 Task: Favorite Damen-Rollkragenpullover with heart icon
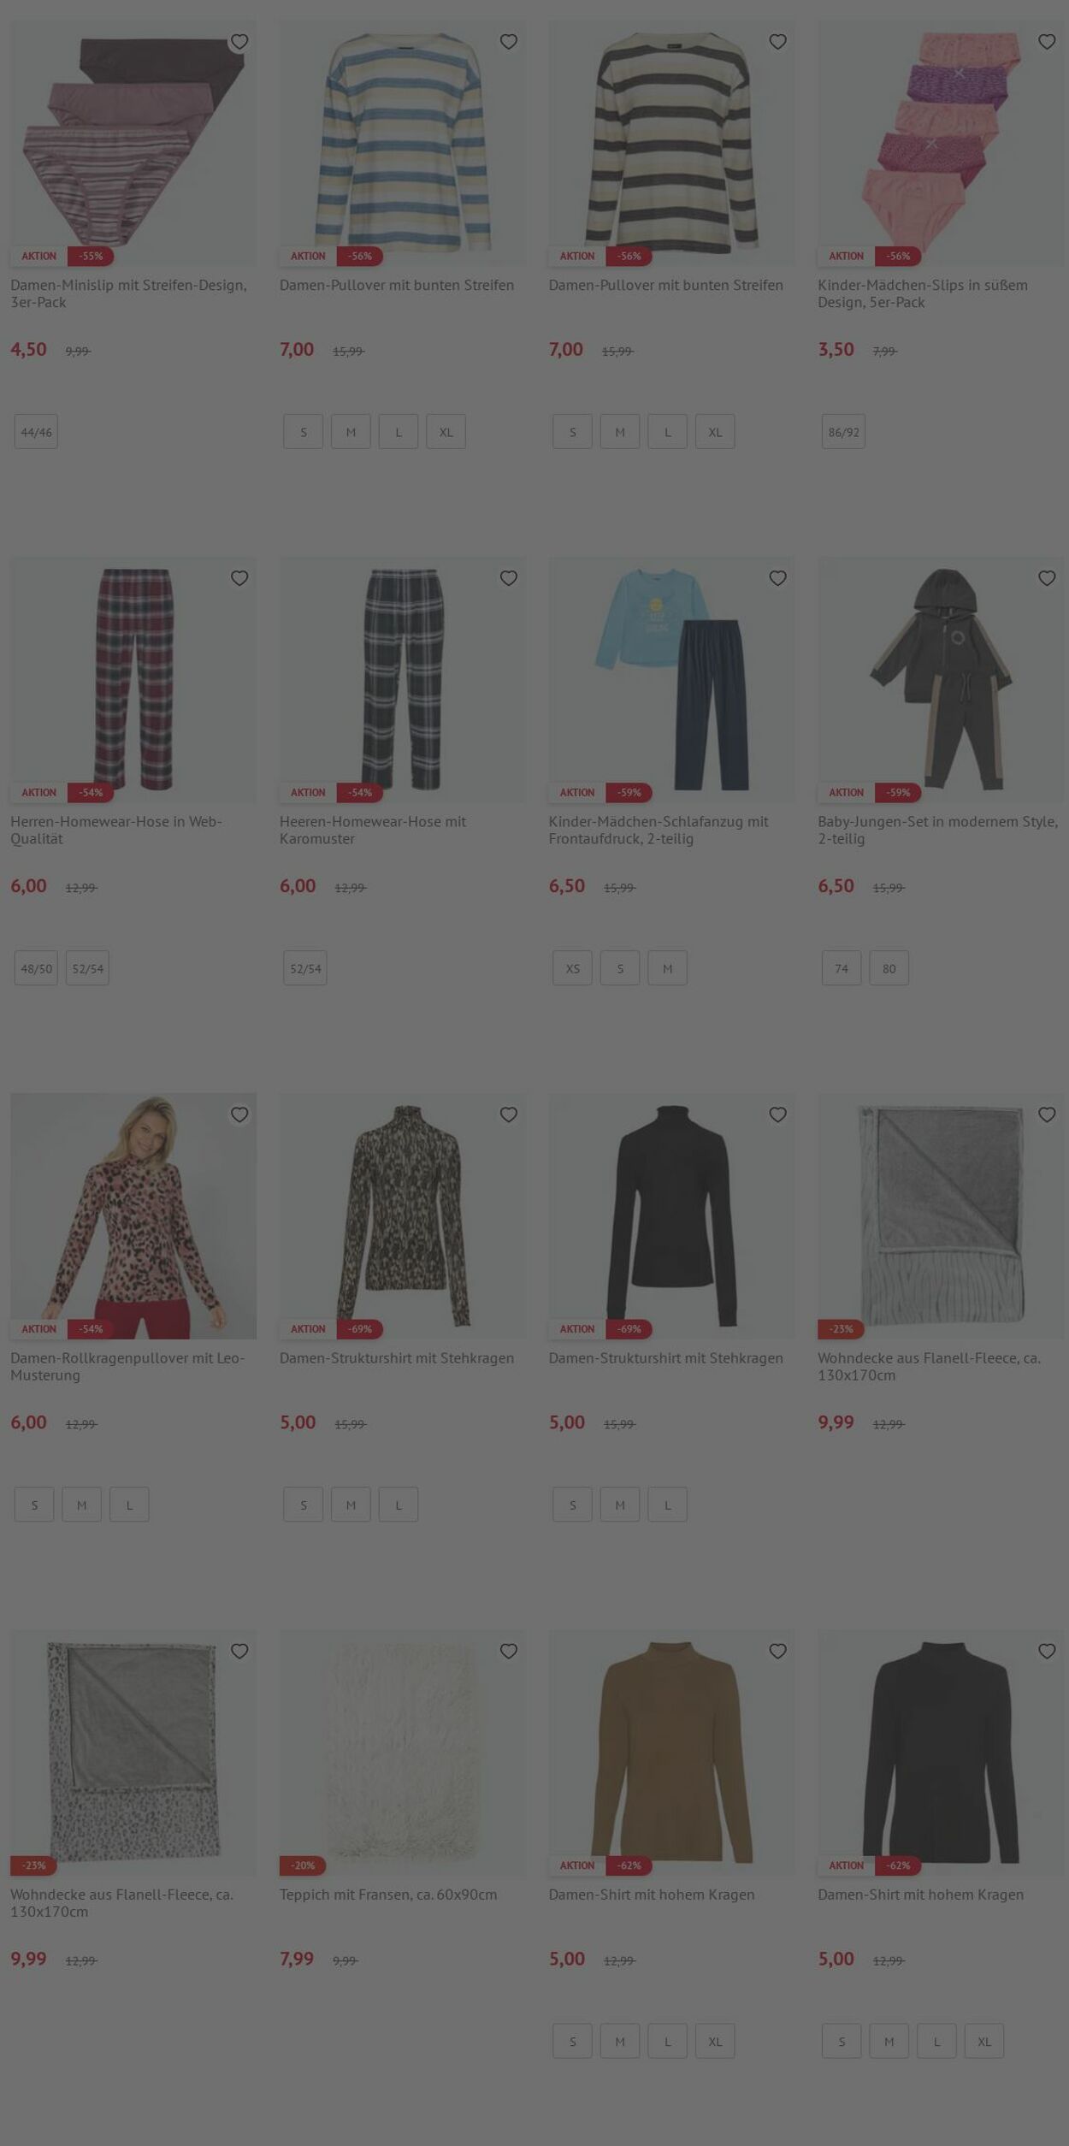click(x=239, y=1114)
